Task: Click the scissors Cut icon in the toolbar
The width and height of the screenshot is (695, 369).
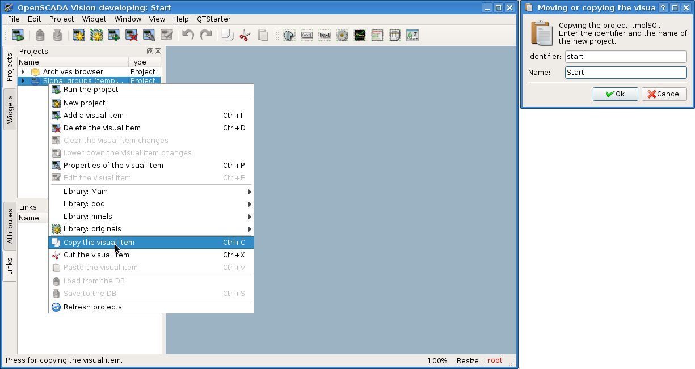Action: pos(245,35)
